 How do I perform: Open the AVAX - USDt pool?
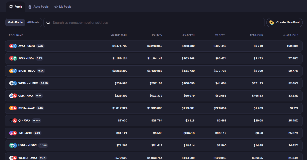(x=153, y=58)
